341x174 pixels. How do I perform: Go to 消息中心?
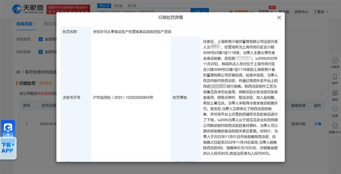coord(301,12)
